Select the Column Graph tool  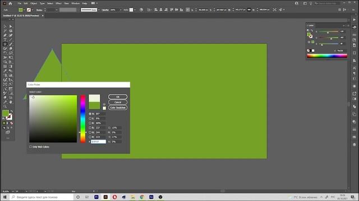click(x=11, y=75)
